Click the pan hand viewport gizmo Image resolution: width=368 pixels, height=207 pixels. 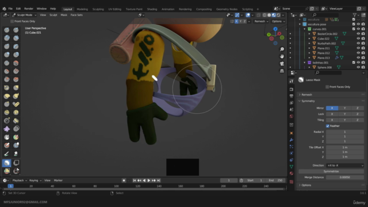(282, 56)
